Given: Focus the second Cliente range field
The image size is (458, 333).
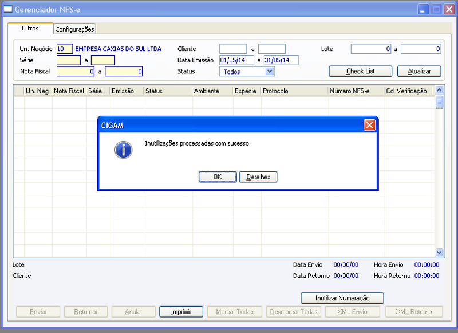Looking at the screenshot, I should point(272,49).
